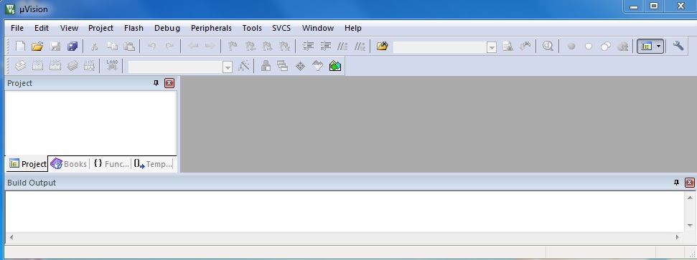
Task: Open the SVCS menu
Action: click(281, 28)
